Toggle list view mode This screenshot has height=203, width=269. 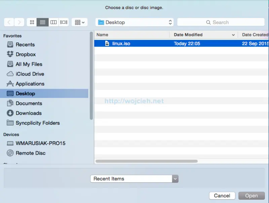[x=42, y=22]
